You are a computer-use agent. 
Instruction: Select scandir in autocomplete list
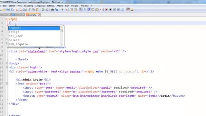click(34, 28)
